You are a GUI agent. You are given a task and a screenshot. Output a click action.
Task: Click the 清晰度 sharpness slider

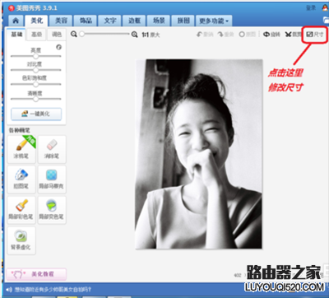[35, 99]
